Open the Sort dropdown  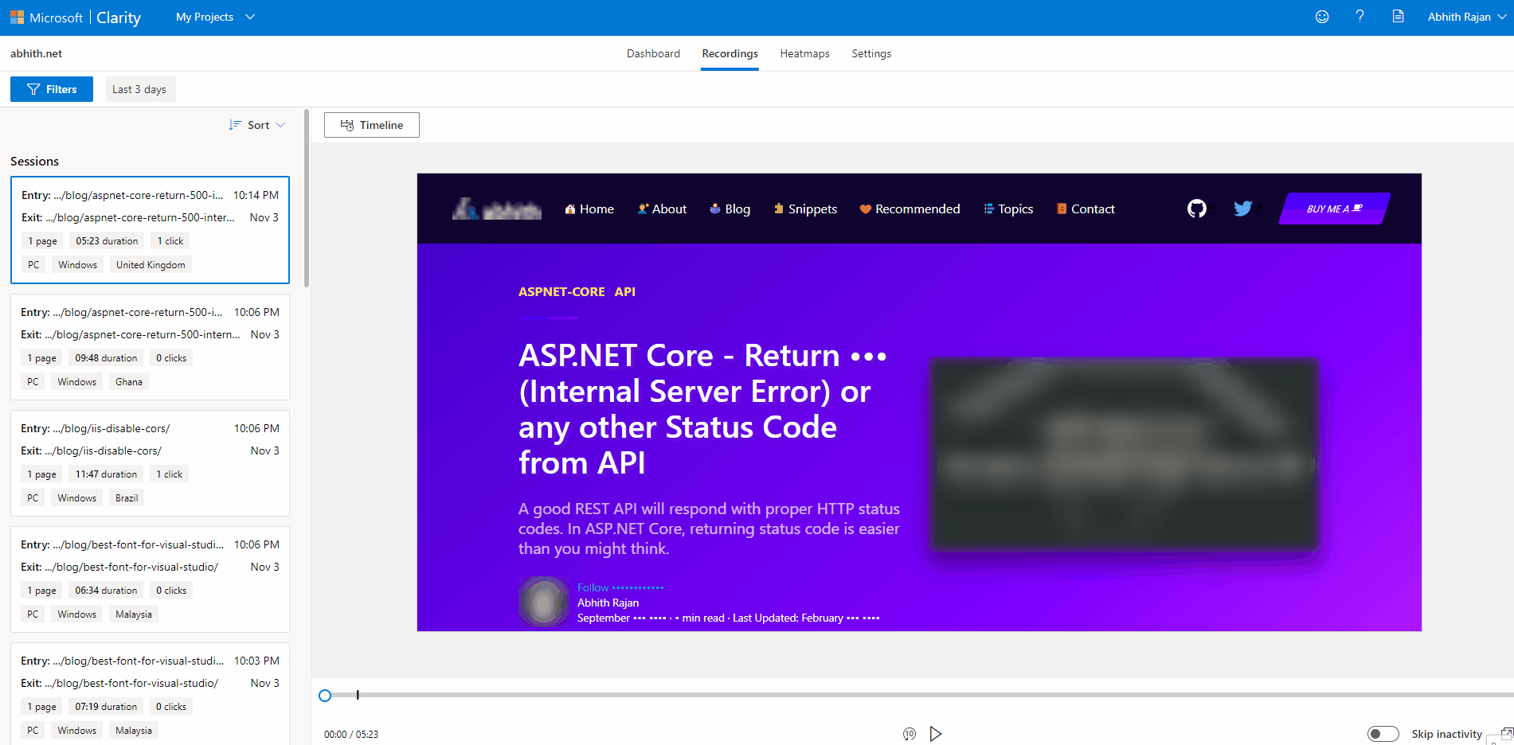pyautogui.click(x=257, y=125)
